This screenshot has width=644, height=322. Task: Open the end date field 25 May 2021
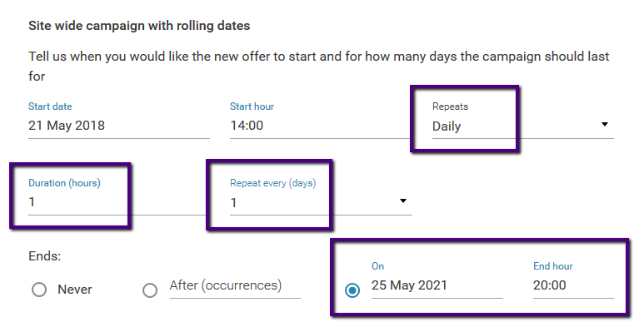click(x=437, y=285)
